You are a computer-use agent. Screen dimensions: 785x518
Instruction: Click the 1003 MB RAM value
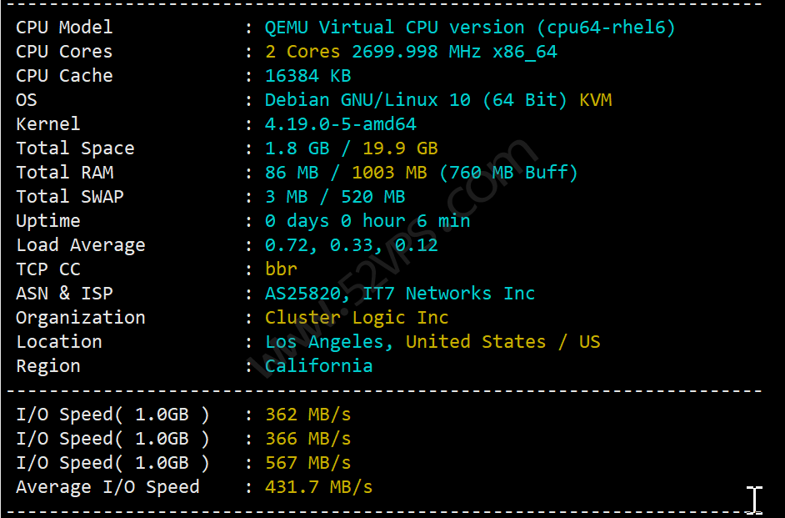389,173
